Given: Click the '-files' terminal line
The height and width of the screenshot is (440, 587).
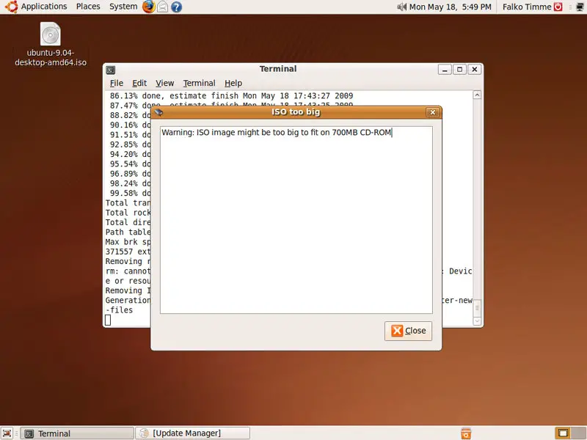Looking at the screenshot, I should (x=119, y=309).
